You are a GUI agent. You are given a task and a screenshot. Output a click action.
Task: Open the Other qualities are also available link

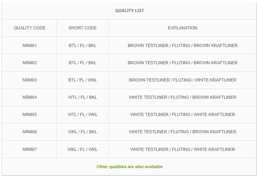pyautogui.click(x=129, y=167)
